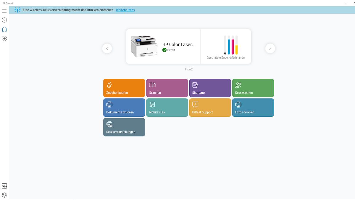Image resolution: width=355 pixels, height=200 pixels.
Task: Open the Shortcuts tile
Action: tap(210, 88)
